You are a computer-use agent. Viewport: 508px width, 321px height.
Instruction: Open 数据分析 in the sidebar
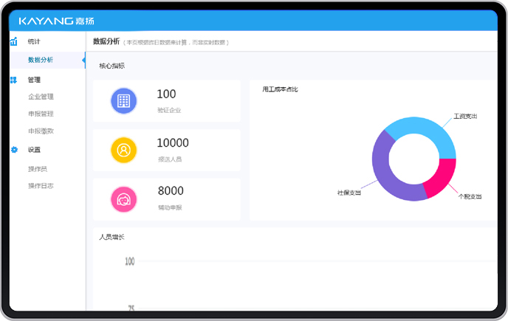coord(41,60)
